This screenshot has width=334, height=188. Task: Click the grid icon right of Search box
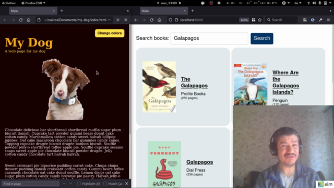(x=305, y=20)
